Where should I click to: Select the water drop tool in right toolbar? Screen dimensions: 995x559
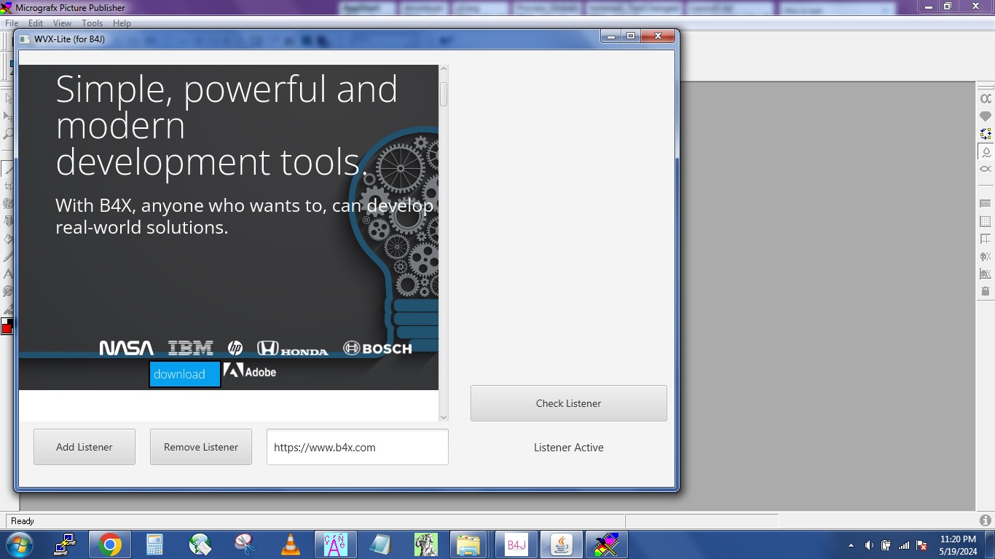pyautogui.click(x=986, y=151)
